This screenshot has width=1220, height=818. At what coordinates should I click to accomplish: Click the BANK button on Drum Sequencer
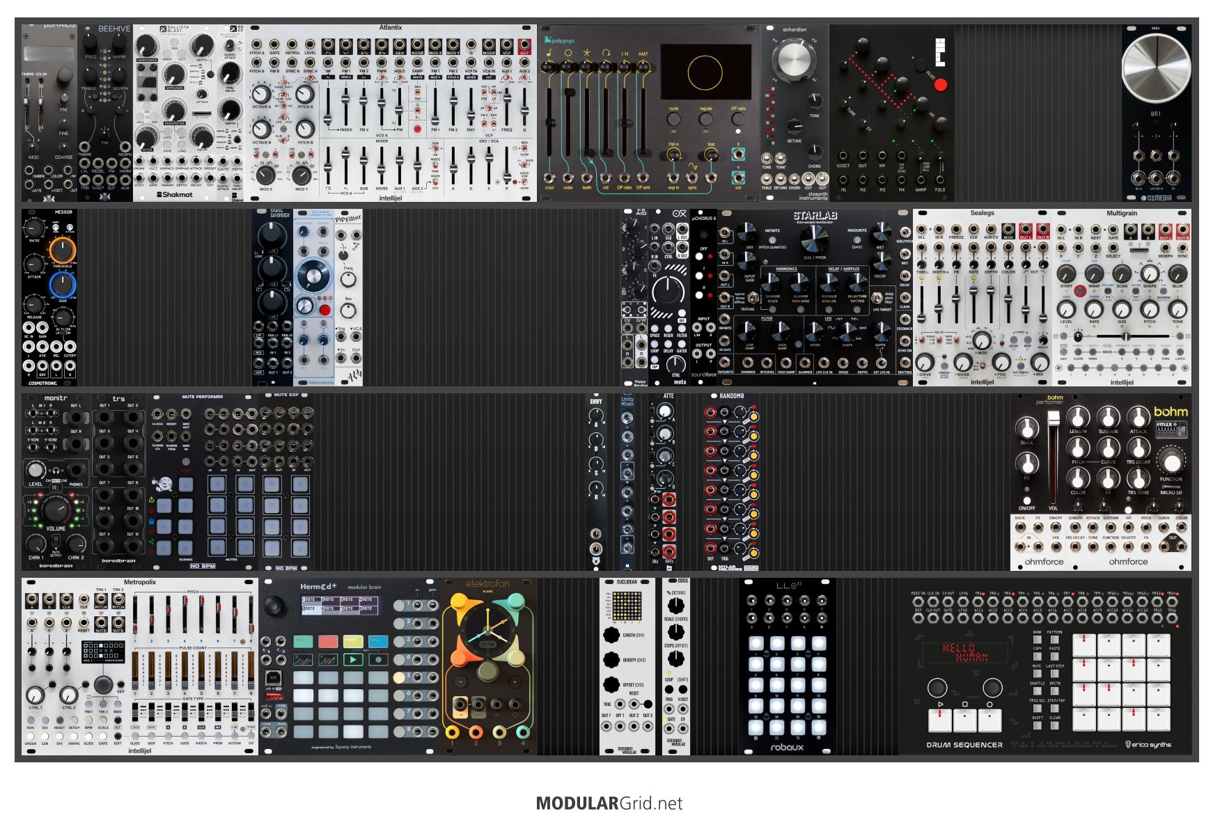(x=1038, y=639)
